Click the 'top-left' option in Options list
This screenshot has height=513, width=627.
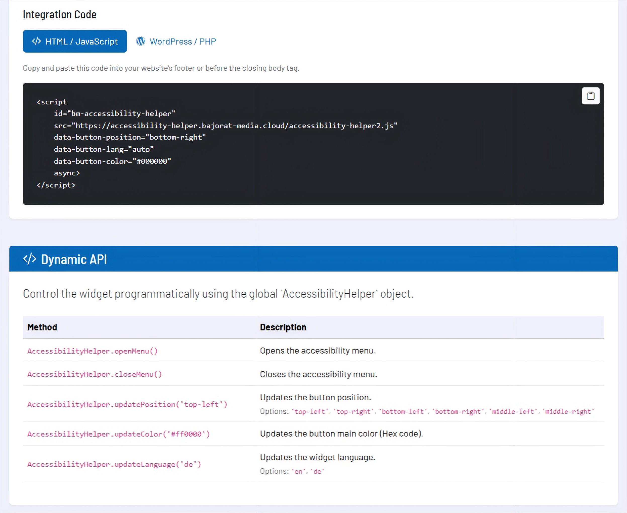310,412
